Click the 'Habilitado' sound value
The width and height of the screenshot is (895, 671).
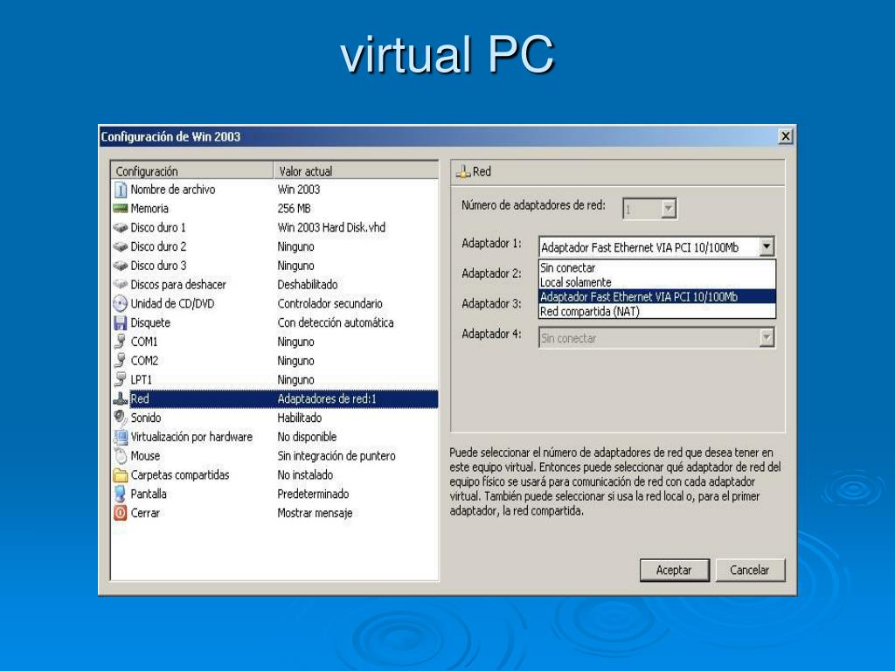(300, 418)
